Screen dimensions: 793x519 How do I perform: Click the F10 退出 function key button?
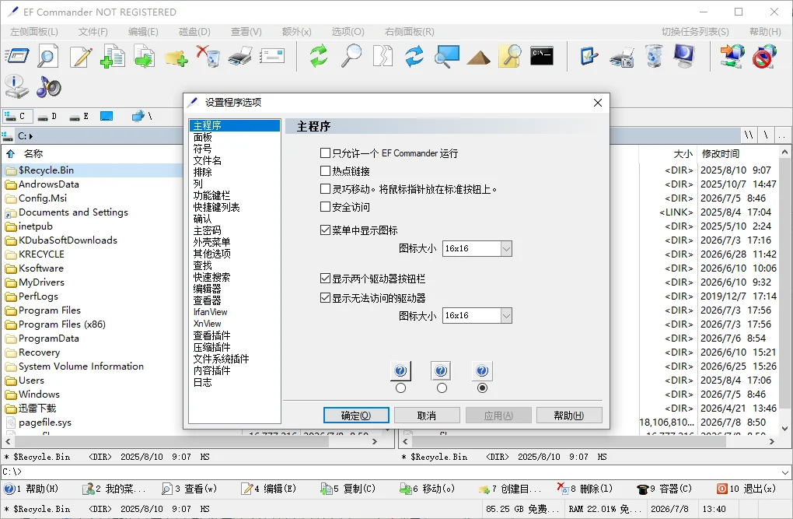click(x=746, y=489)
